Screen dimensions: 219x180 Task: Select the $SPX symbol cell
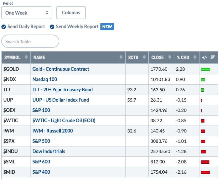click(16, 141)
